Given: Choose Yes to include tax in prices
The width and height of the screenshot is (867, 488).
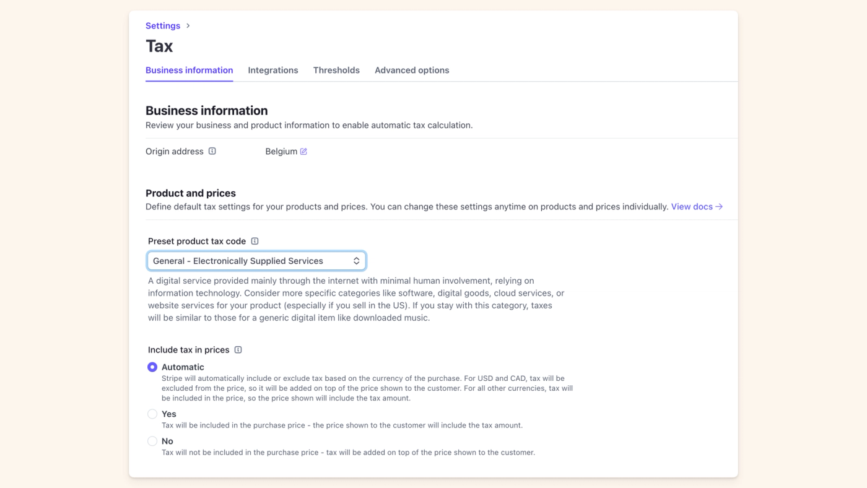Looking at the screenshot, I should pyautogui.click(x=152, y=414).
